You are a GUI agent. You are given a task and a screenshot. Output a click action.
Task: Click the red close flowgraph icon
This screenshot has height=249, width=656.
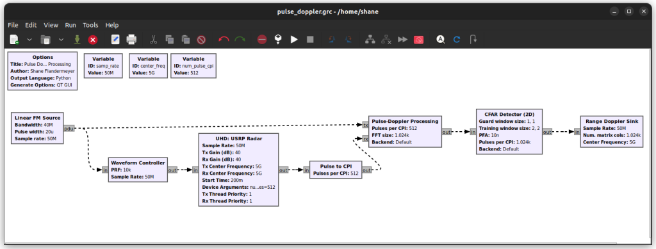pyautogui.click(x=93, y=39)
